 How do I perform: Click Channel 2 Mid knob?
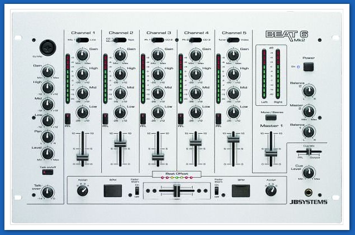(120, 93)
